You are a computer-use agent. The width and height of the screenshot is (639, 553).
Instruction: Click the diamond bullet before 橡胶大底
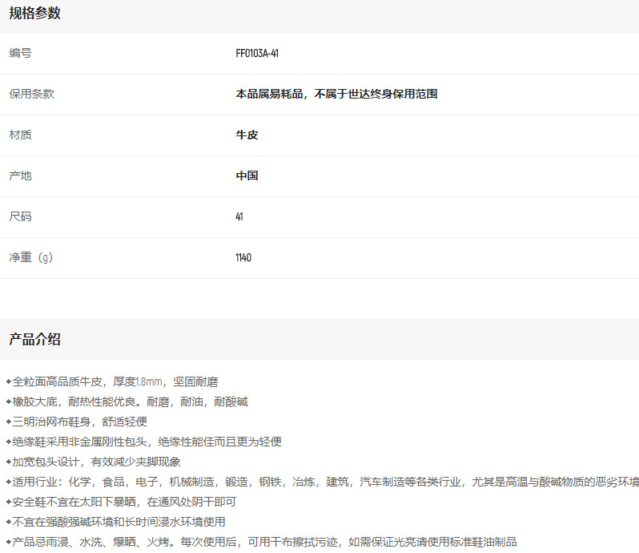pyautogui.click(x=9, y=402)
